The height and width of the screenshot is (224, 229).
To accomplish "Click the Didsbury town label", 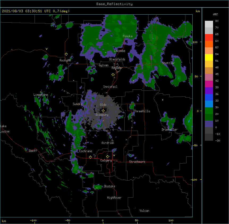I will tap(102, 115).
